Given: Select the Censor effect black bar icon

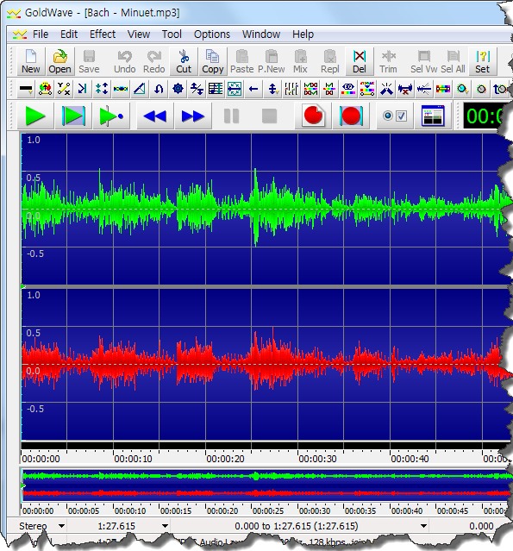Looking at the screenshot, I should tap(26, 89).
